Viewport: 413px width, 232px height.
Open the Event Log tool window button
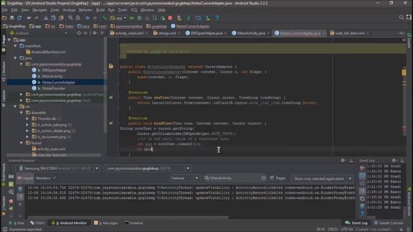[356, 223]
